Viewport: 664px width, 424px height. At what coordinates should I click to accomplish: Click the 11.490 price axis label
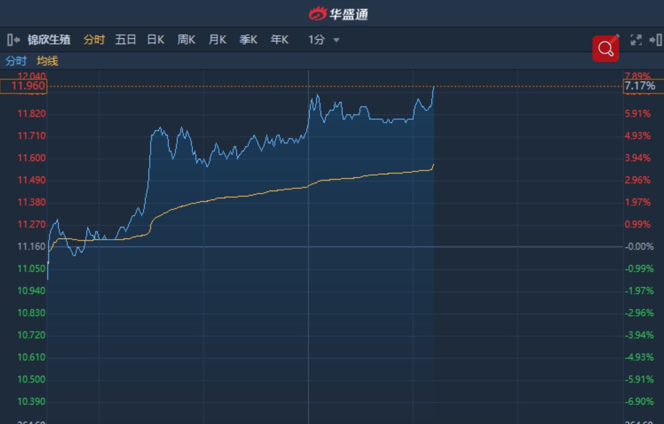click(x=31, y=180)
